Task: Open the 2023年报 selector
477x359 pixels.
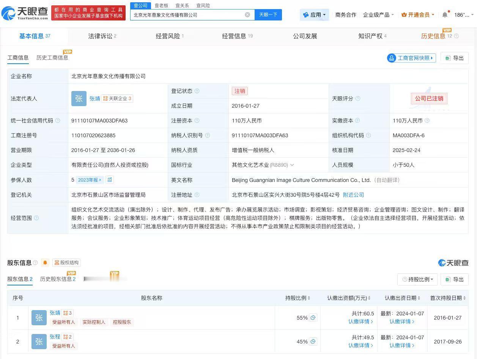Action: pos(90,180)
